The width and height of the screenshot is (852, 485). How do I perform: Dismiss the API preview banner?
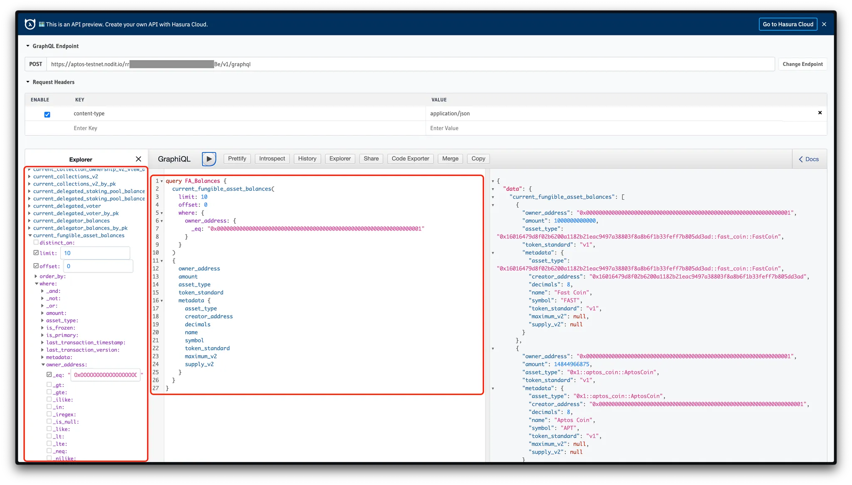click(x=824, y=24)
